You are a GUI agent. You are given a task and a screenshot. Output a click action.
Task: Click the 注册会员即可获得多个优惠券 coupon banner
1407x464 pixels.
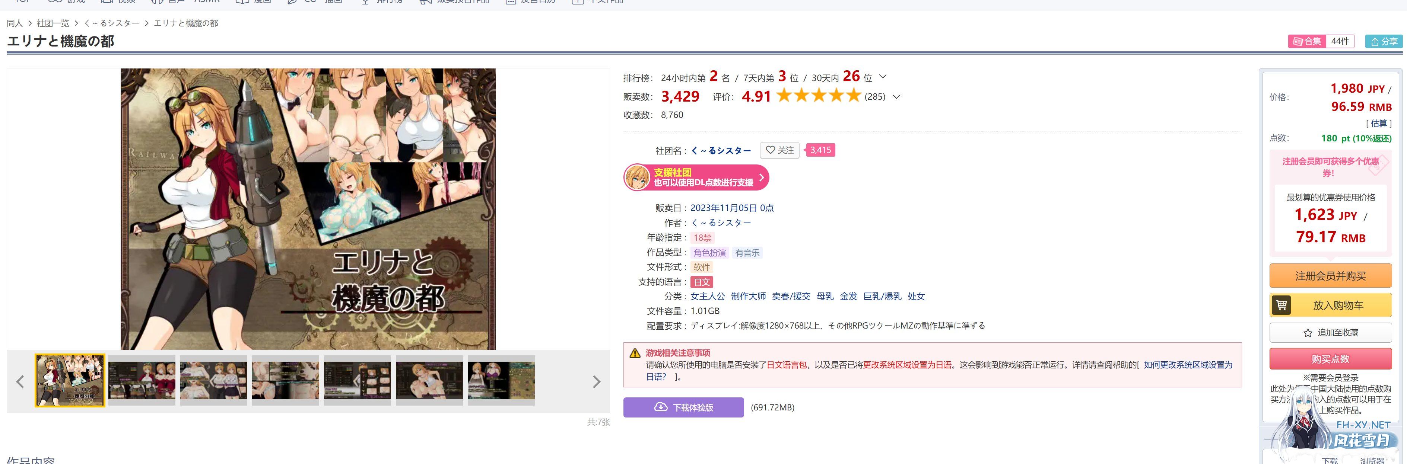[1331, 167]
